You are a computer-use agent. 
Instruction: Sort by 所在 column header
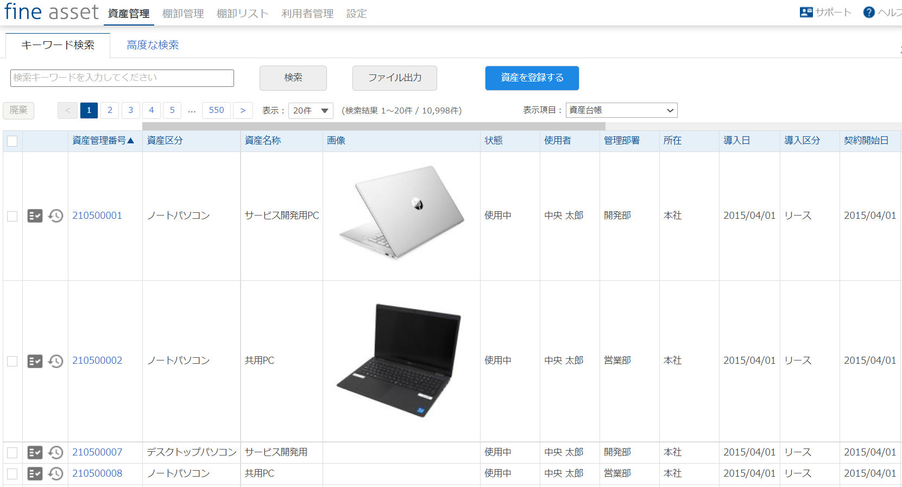tap(672, 141)
